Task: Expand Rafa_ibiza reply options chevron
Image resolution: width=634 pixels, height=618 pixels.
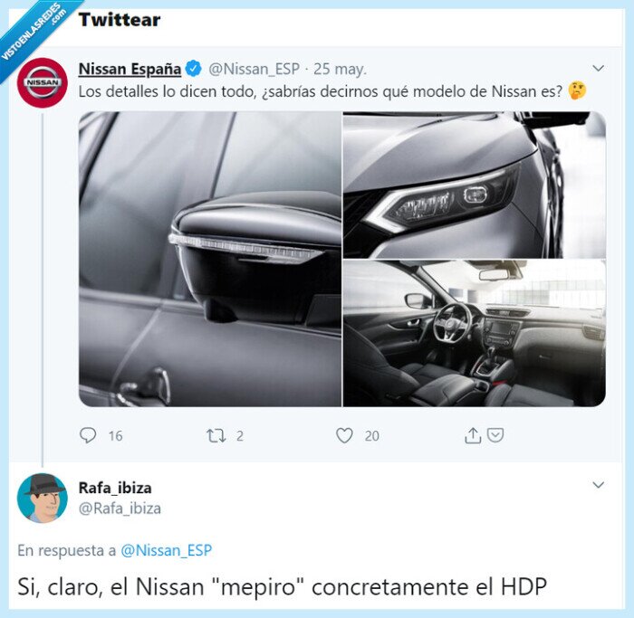Action: click(x=598, y=485)
